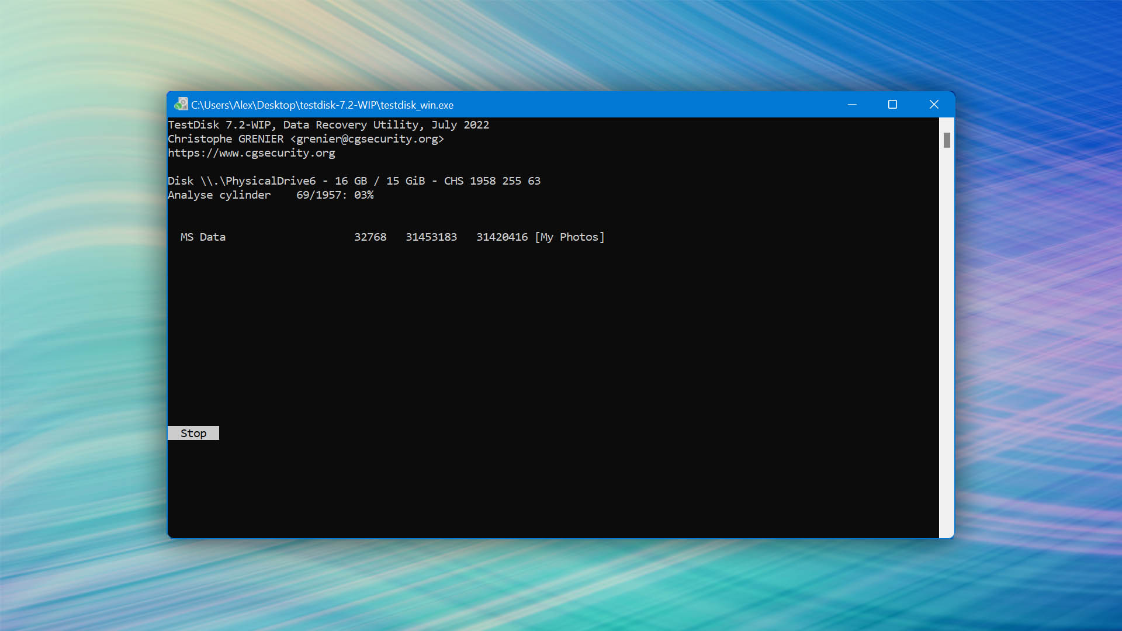
Task: Click the TestDisk 7.2-WIP version header line
Action: (328, 125)
